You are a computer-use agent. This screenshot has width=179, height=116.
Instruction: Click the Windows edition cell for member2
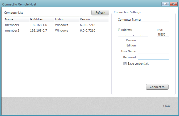tap(61, 31)
